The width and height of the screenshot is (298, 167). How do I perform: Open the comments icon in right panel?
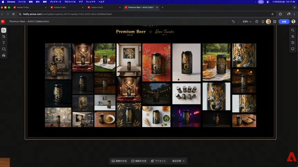point(293,49)
